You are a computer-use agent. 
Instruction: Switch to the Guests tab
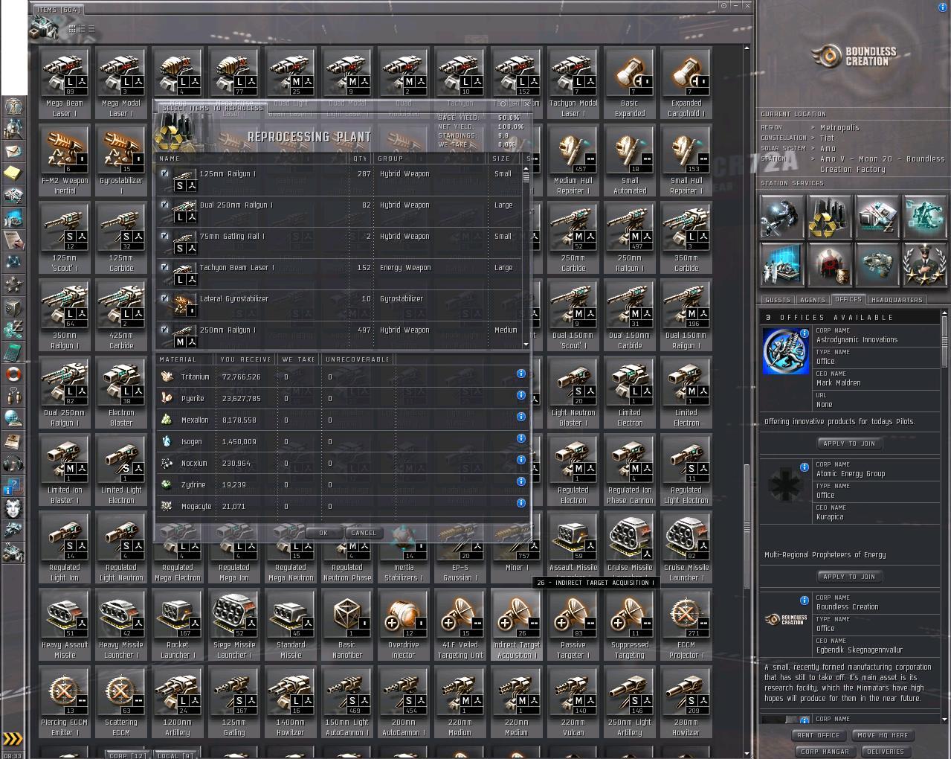coord(777,300)
